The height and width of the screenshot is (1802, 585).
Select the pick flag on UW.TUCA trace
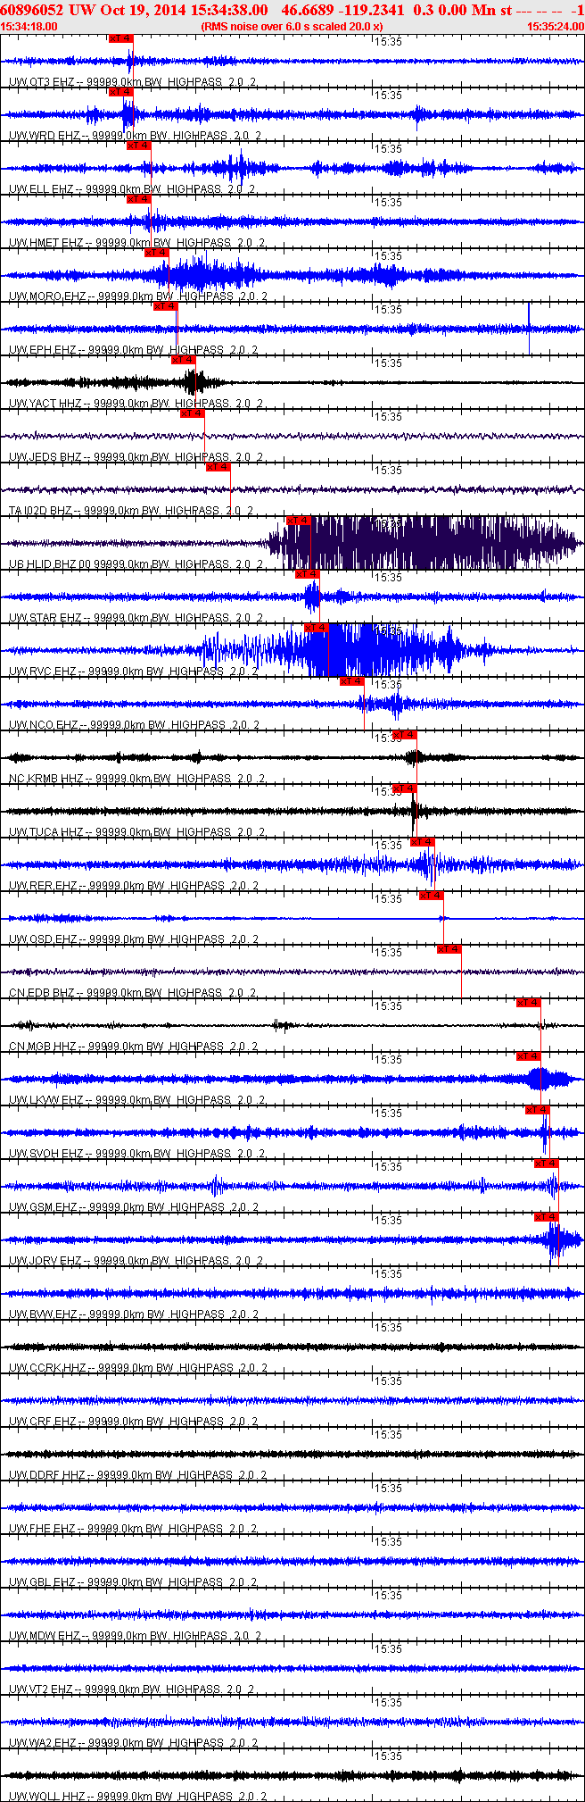coord(405,788)
